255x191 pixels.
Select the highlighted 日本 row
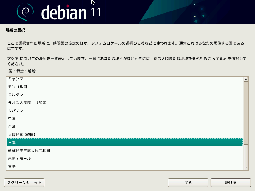125,142
